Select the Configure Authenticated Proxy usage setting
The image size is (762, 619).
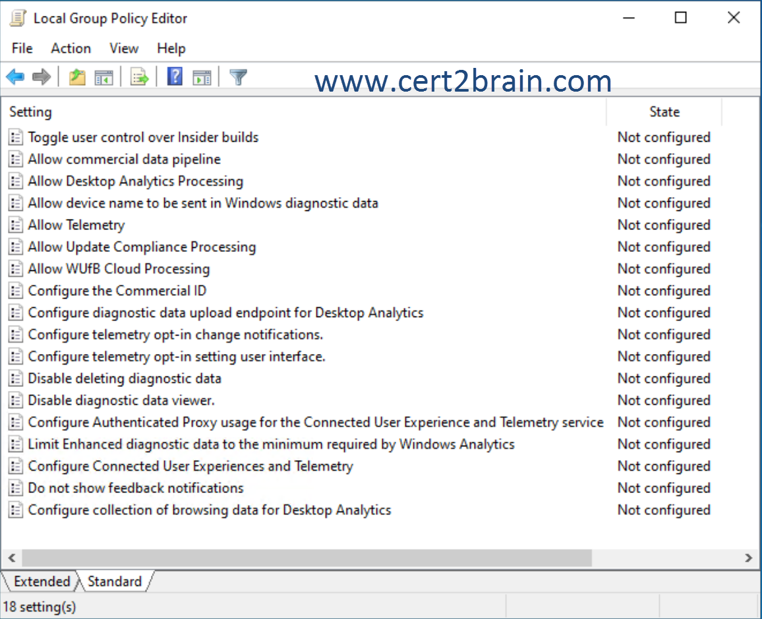point(315,422)
